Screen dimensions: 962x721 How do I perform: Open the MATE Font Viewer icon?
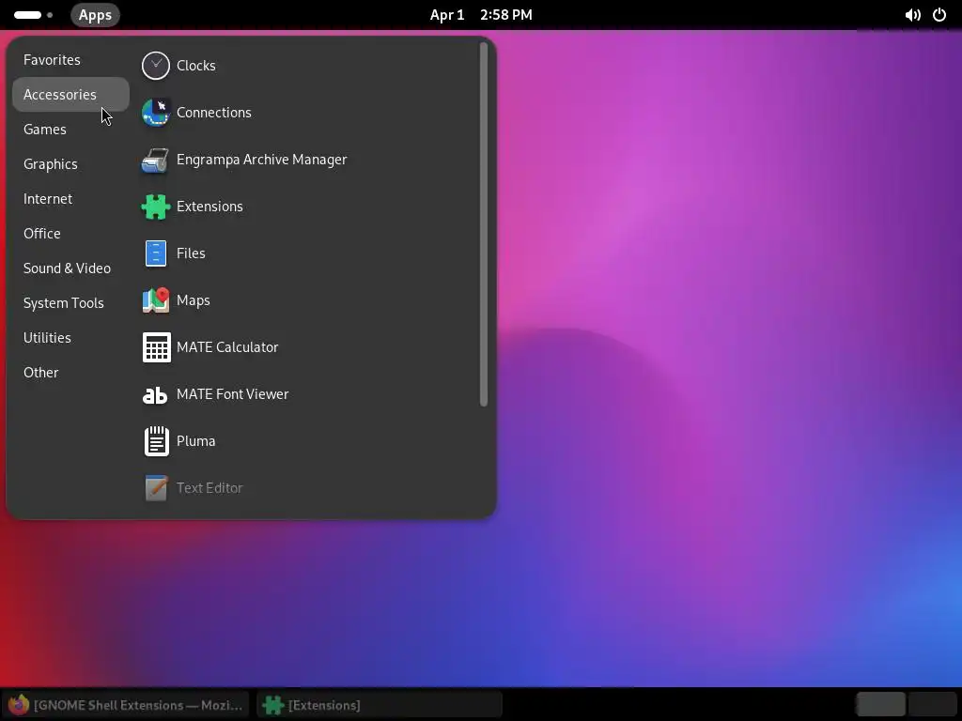coord(156,395)
